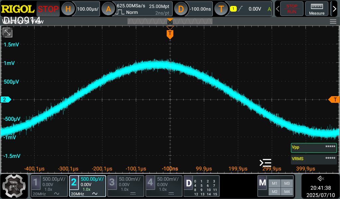Screen dimensions: 340x199
Task: Select the -100.00ns delay value
Action: [200, 9]
